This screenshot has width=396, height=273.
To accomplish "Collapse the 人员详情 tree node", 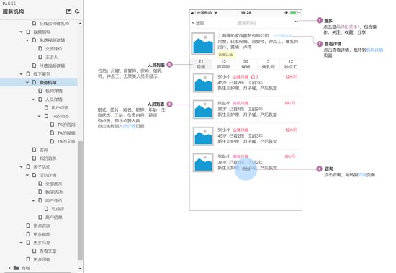I will click(x=33, y=99).
